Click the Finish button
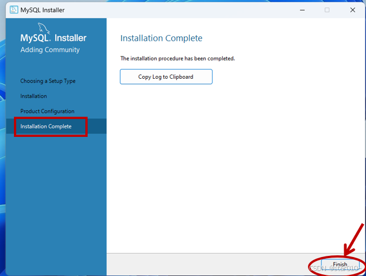Viewport: 366px width, 276px height. 340,264
